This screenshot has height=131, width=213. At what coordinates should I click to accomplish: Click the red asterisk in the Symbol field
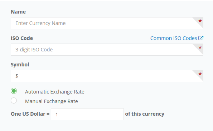coord(200,74)
